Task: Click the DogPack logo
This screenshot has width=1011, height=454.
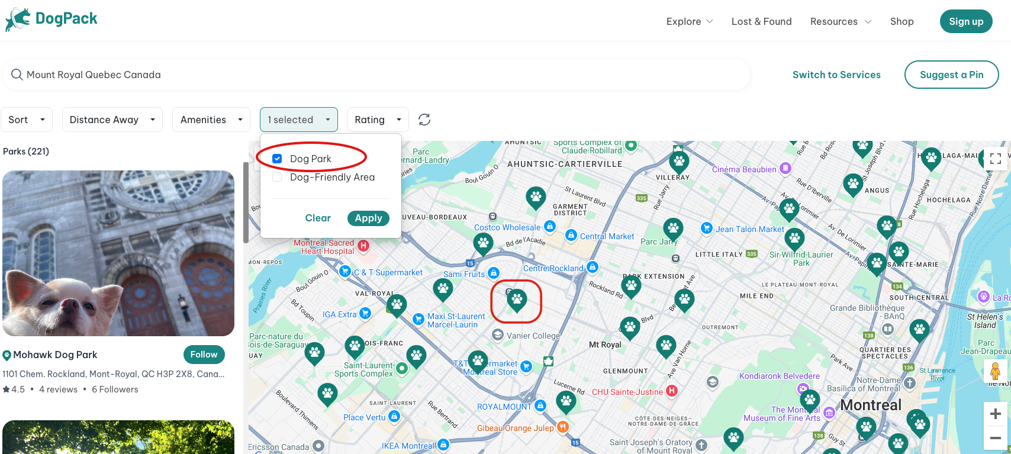Action: point(51,20)
